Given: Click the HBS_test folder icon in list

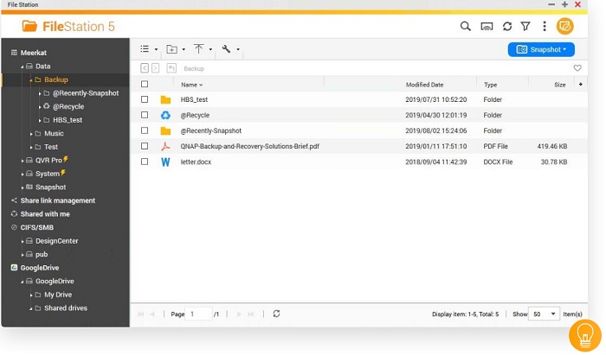Looking at the screenshot, I should 165,100.
